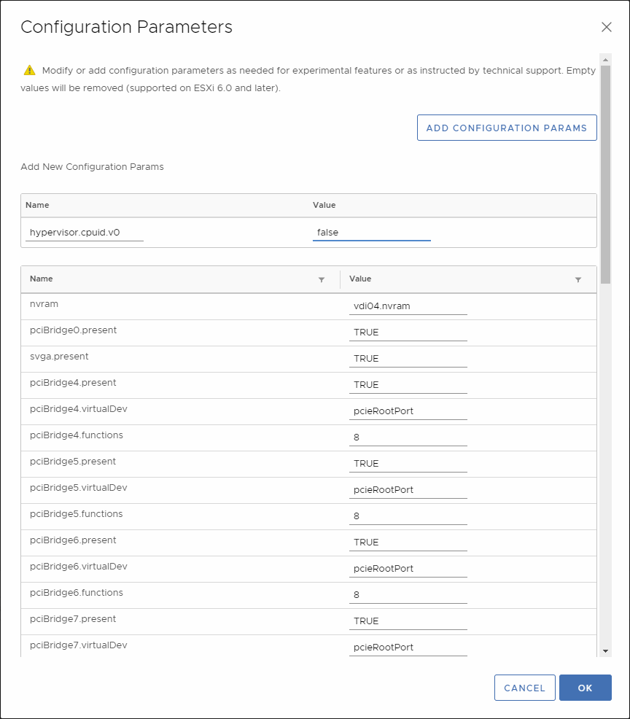Edit the nvram value field
The image size is (630, 719).
(x=408, y=306)
